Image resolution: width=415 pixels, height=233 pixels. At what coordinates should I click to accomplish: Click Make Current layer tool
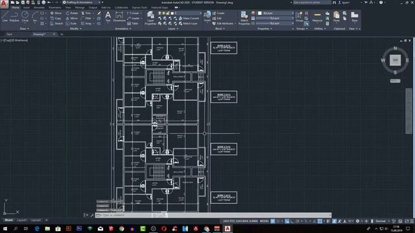[189, 18]
